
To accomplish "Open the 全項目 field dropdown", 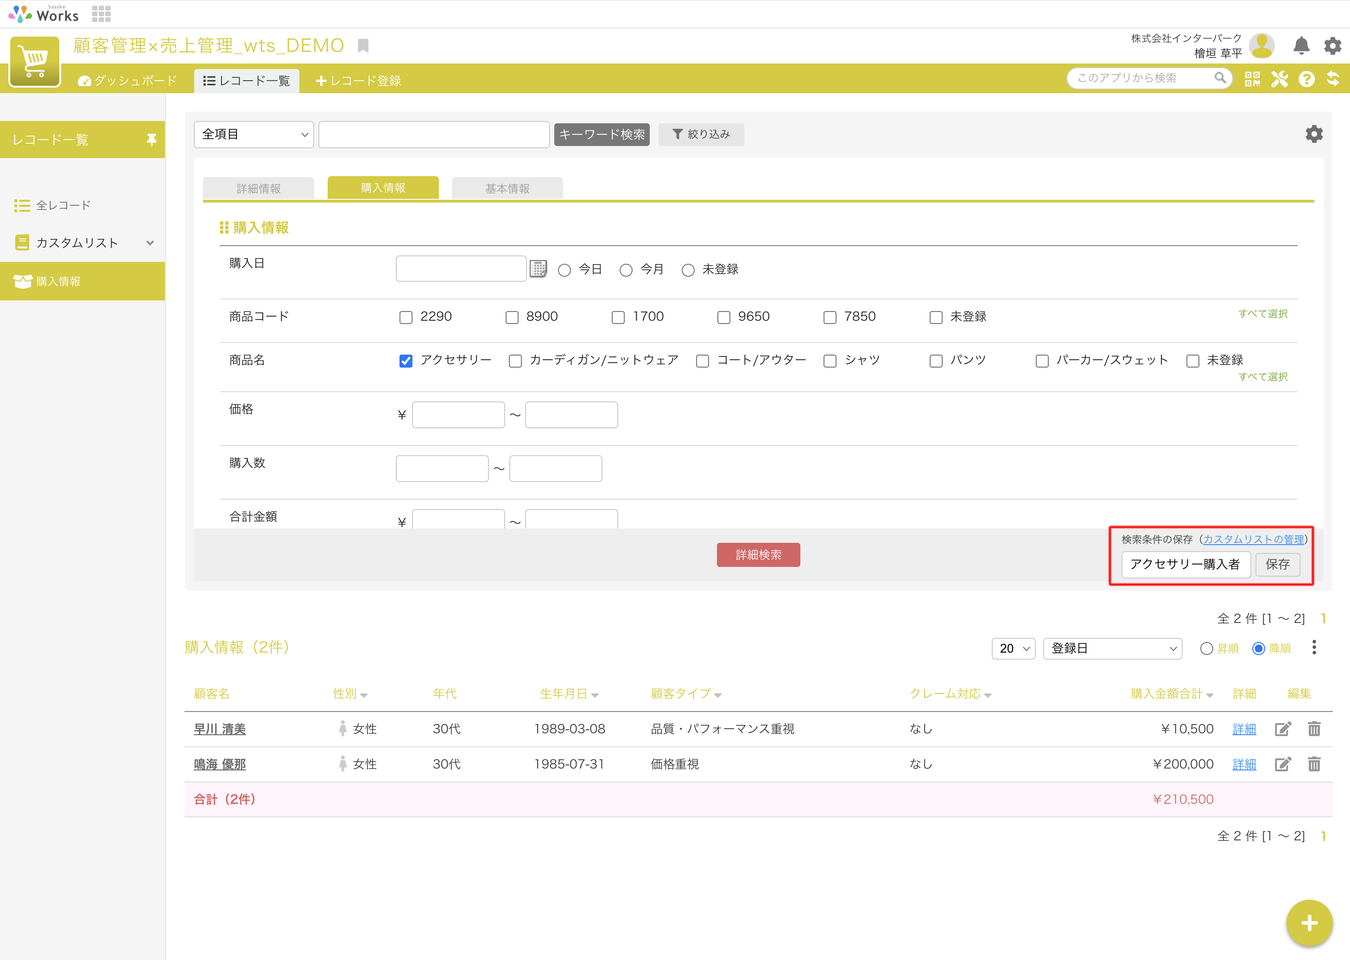I will tap(254, 134).
